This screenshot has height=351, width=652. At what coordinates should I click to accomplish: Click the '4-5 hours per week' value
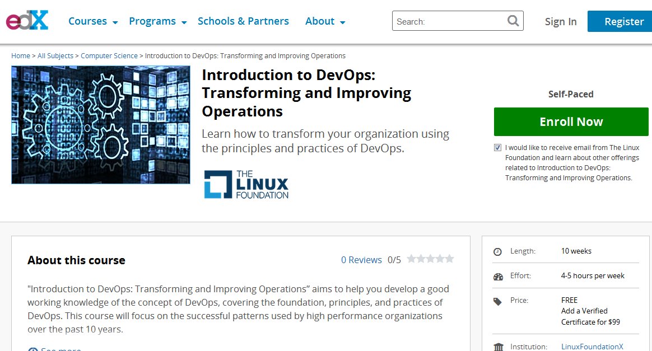pyautogui.click(x=593, y=276)
